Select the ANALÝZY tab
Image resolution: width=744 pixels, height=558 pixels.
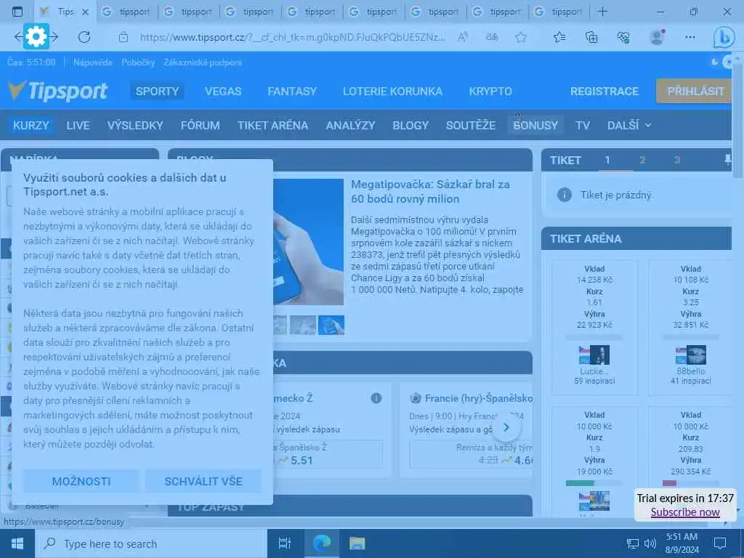pyautogui.click(x=350, y=125)
